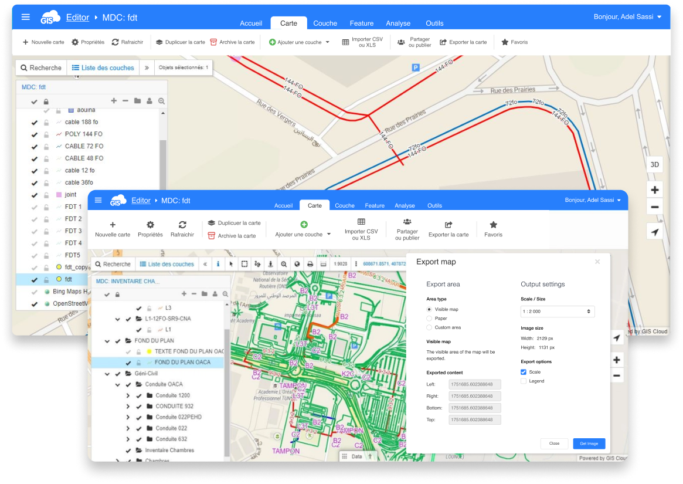Toggle visibility of CABLE 72 FO layer

click(35, 147)
